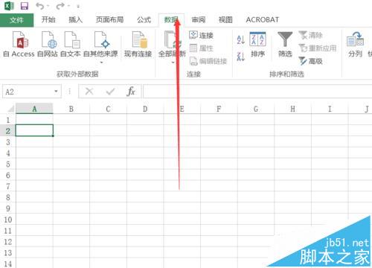Select column B header
Screen dimensions: 372x268
point(71,109)
